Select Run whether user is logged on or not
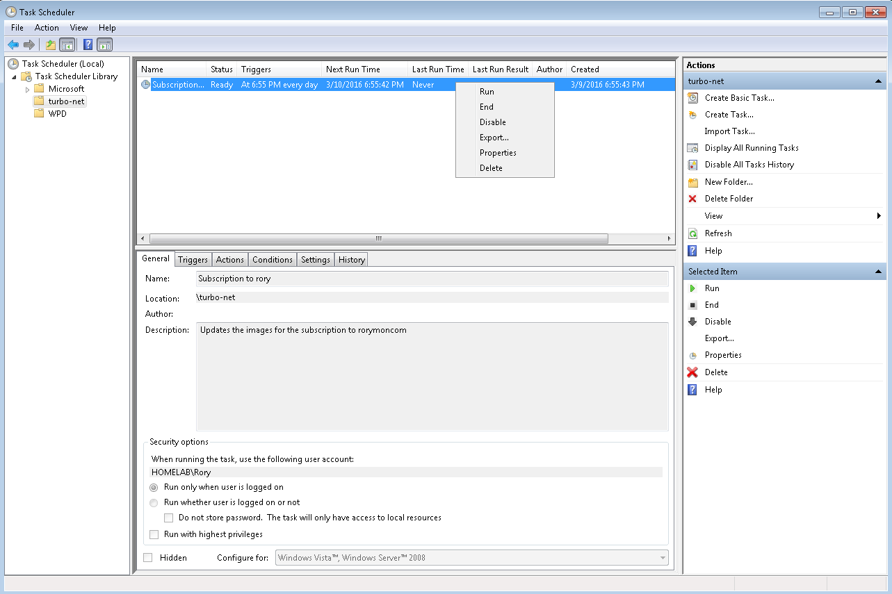892x594 pixels. click(154, 502)
